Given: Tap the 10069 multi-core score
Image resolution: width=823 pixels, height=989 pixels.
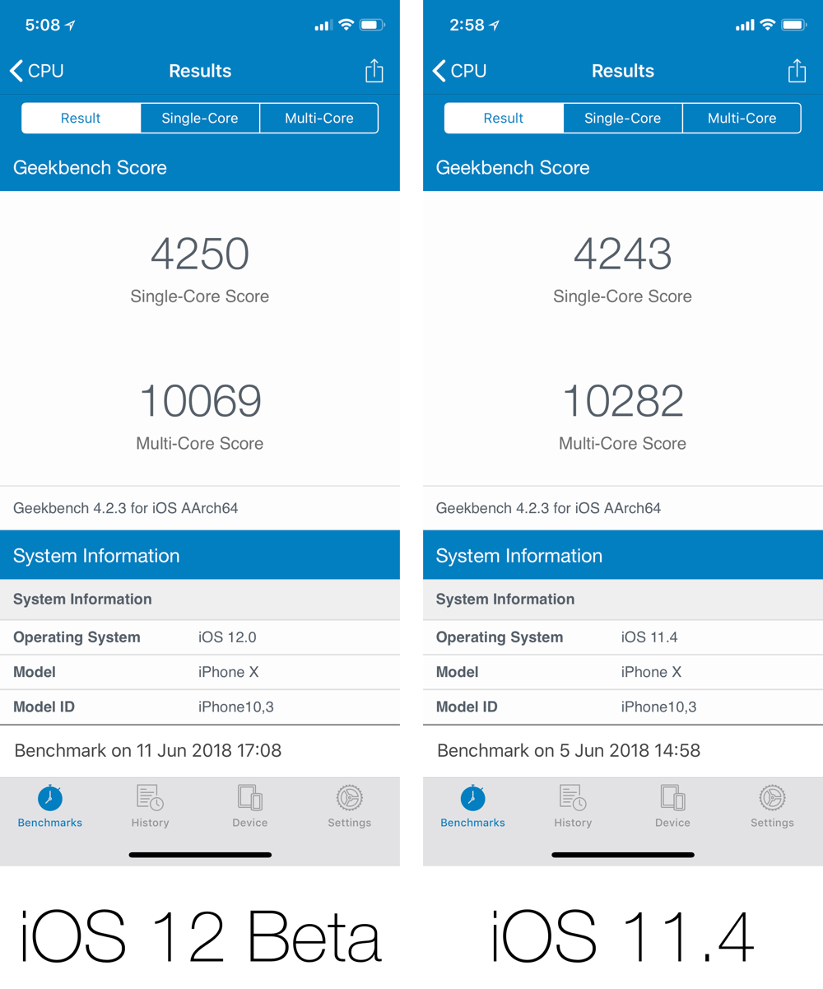Looking at the screenshot, I should click(200, 401).
